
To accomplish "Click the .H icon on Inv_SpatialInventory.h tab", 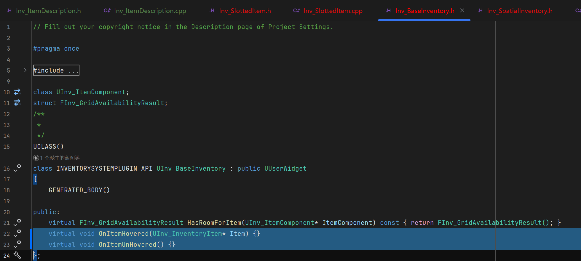I will [480, 11].
